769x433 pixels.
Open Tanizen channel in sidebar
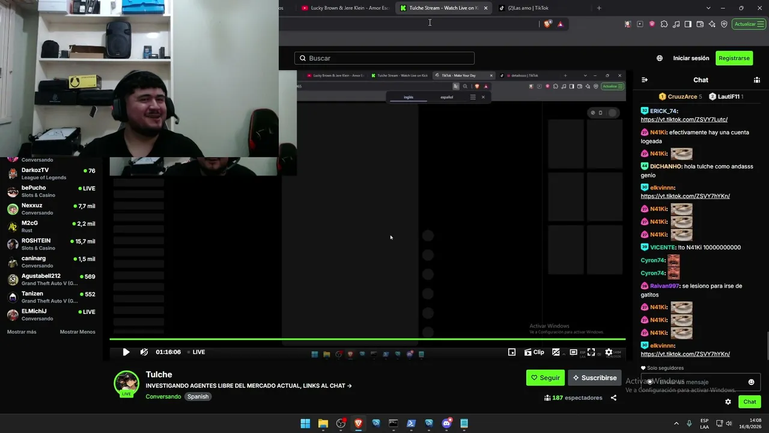tap(51, 297)
